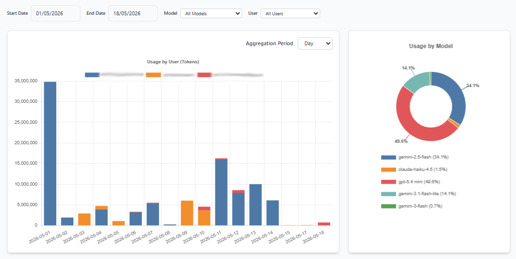Expand the Aggregation Period dropdown set to Day
The height and width of the screenshot is (259, 516).
[x=315, y=43]
